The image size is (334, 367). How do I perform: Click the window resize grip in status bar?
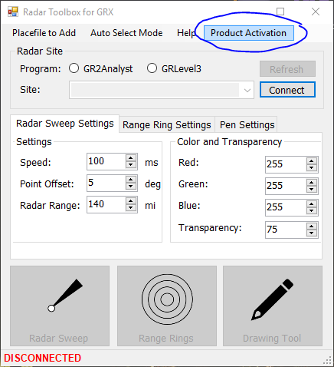click(328, 360)
